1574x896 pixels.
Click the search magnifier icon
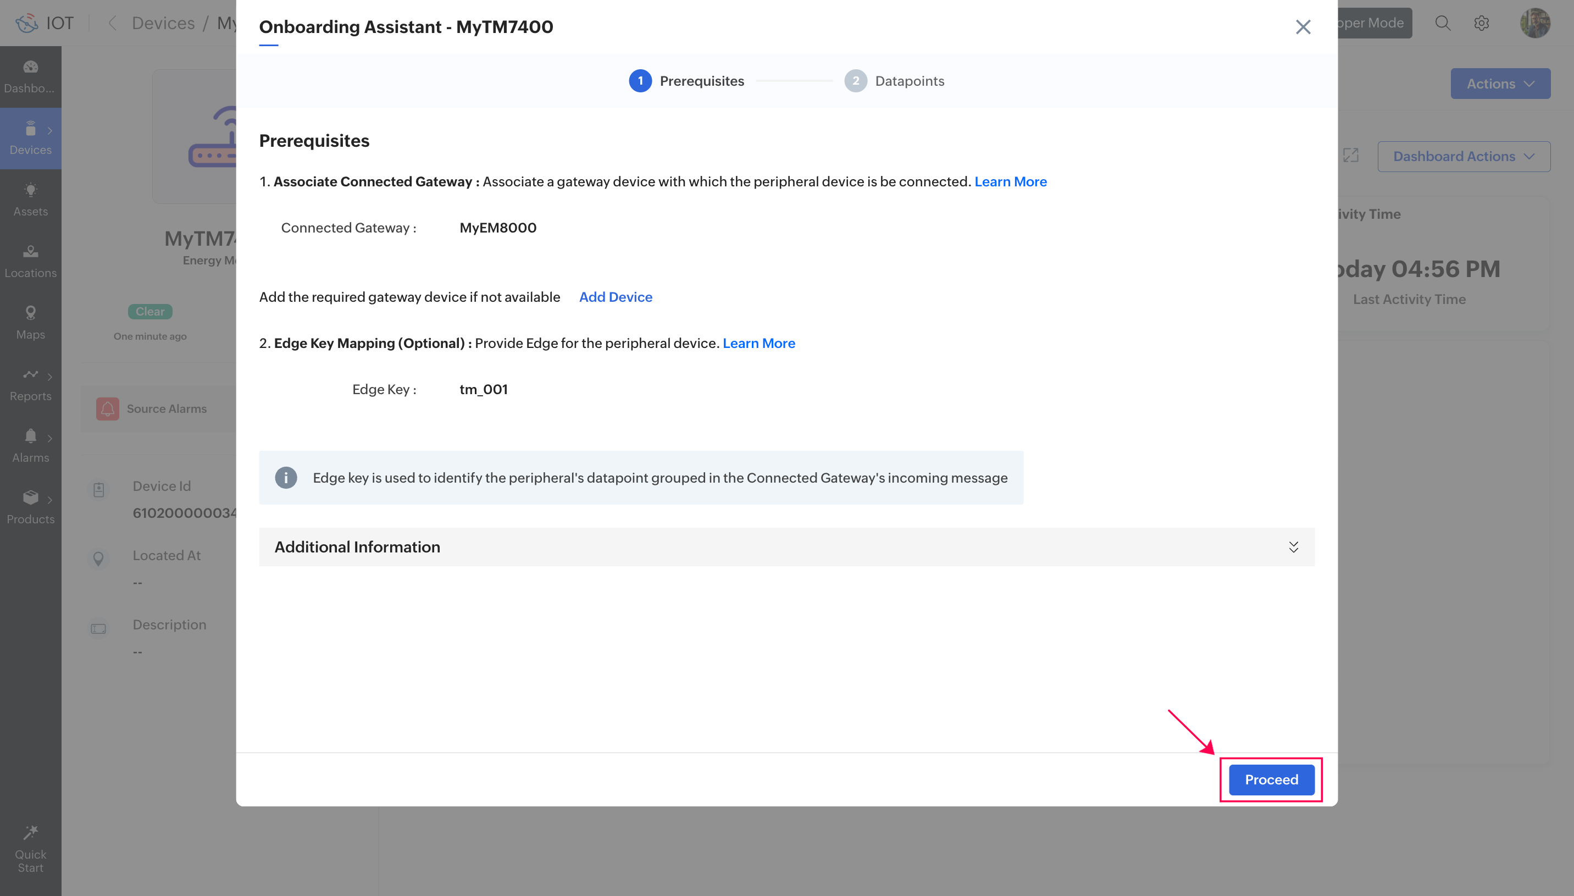[1442, 24]
